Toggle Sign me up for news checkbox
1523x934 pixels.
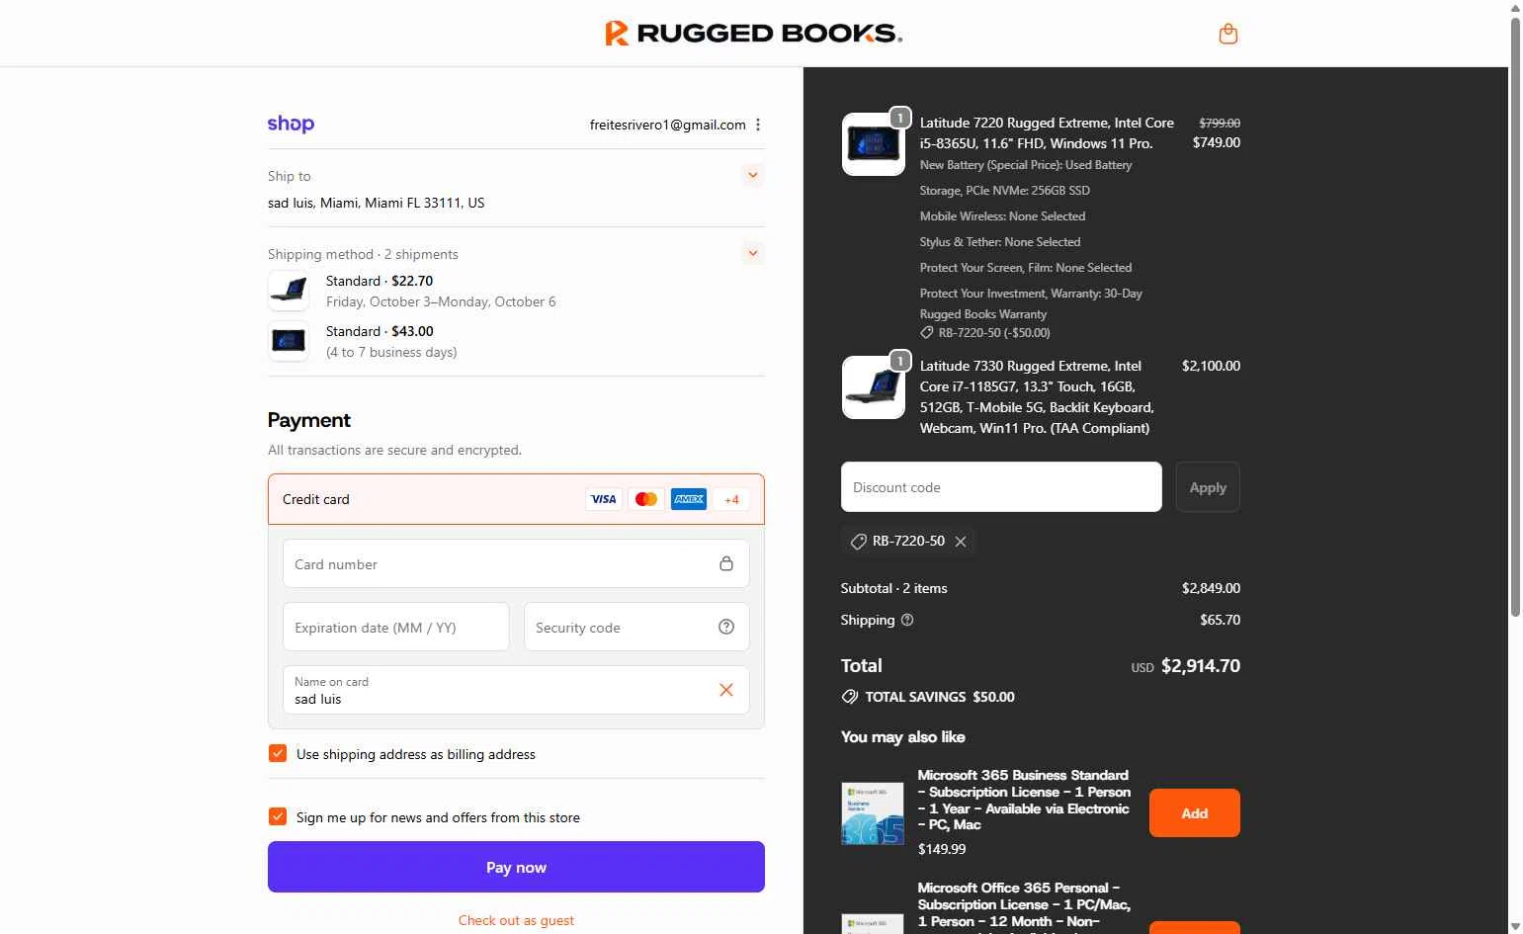click(278, 816)
